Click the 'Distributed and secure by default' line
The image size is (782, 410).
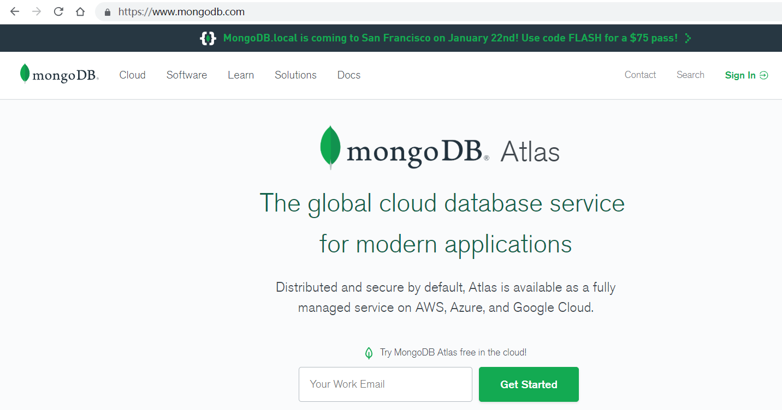tap(446, 287)
